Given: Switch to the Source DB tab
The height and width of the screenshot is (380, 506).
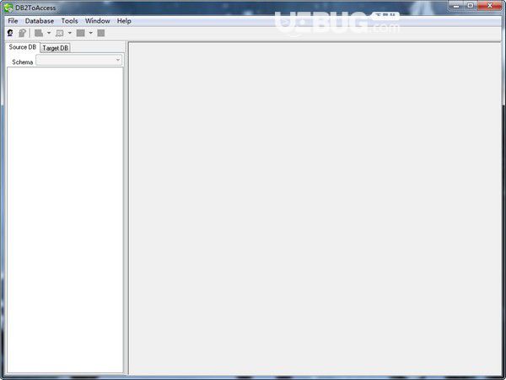Looking at the screenshot, I should tap(22, 47).
